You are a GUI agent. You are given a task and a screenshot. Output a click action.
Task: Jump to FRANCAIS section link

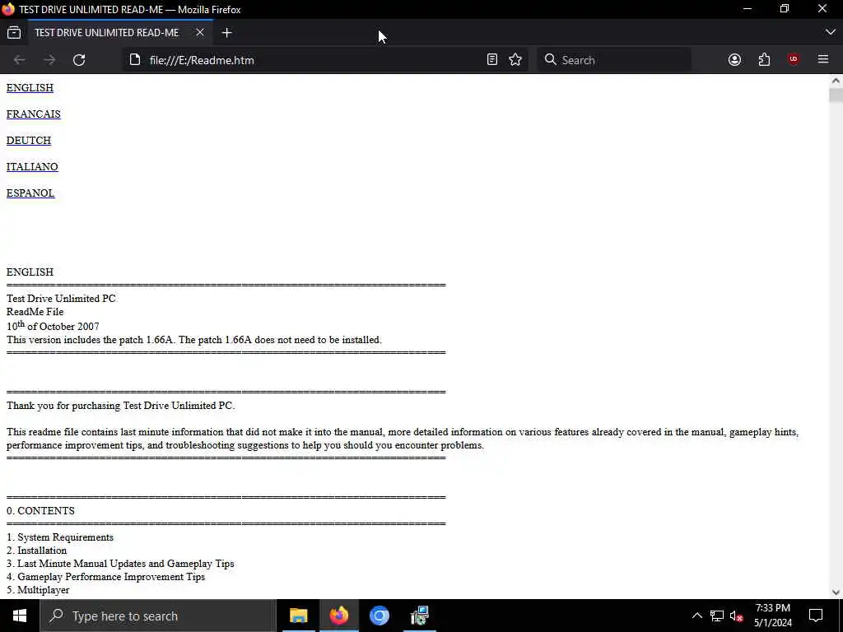tap(33, 114)
